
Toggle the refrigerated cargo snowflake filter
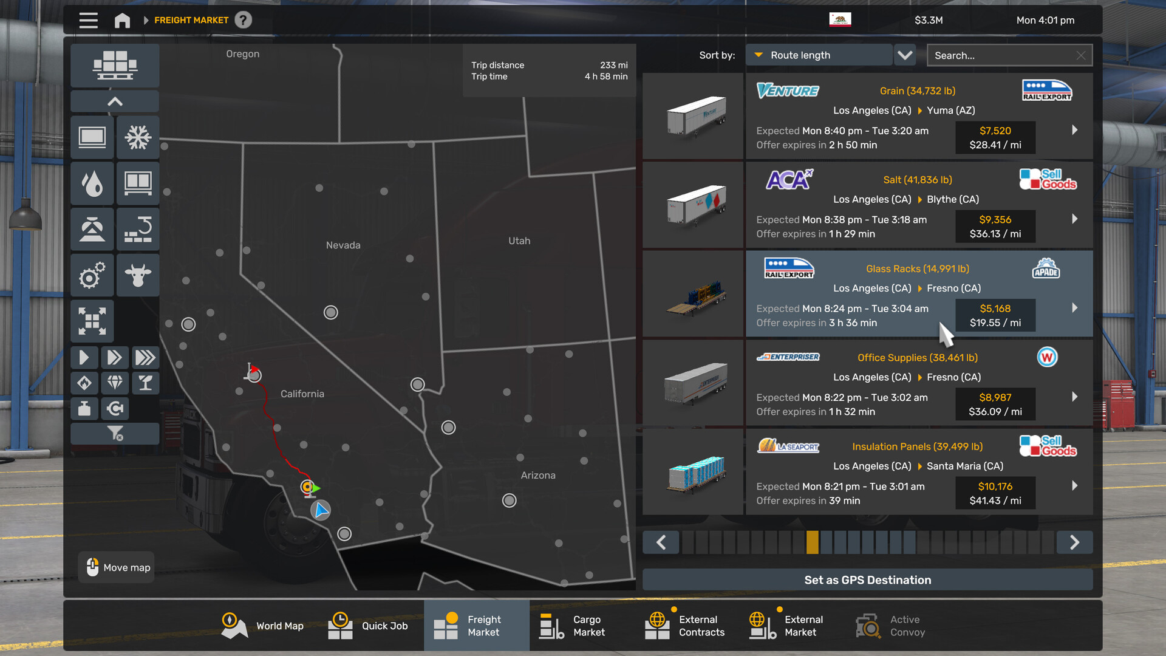point(138,137)
